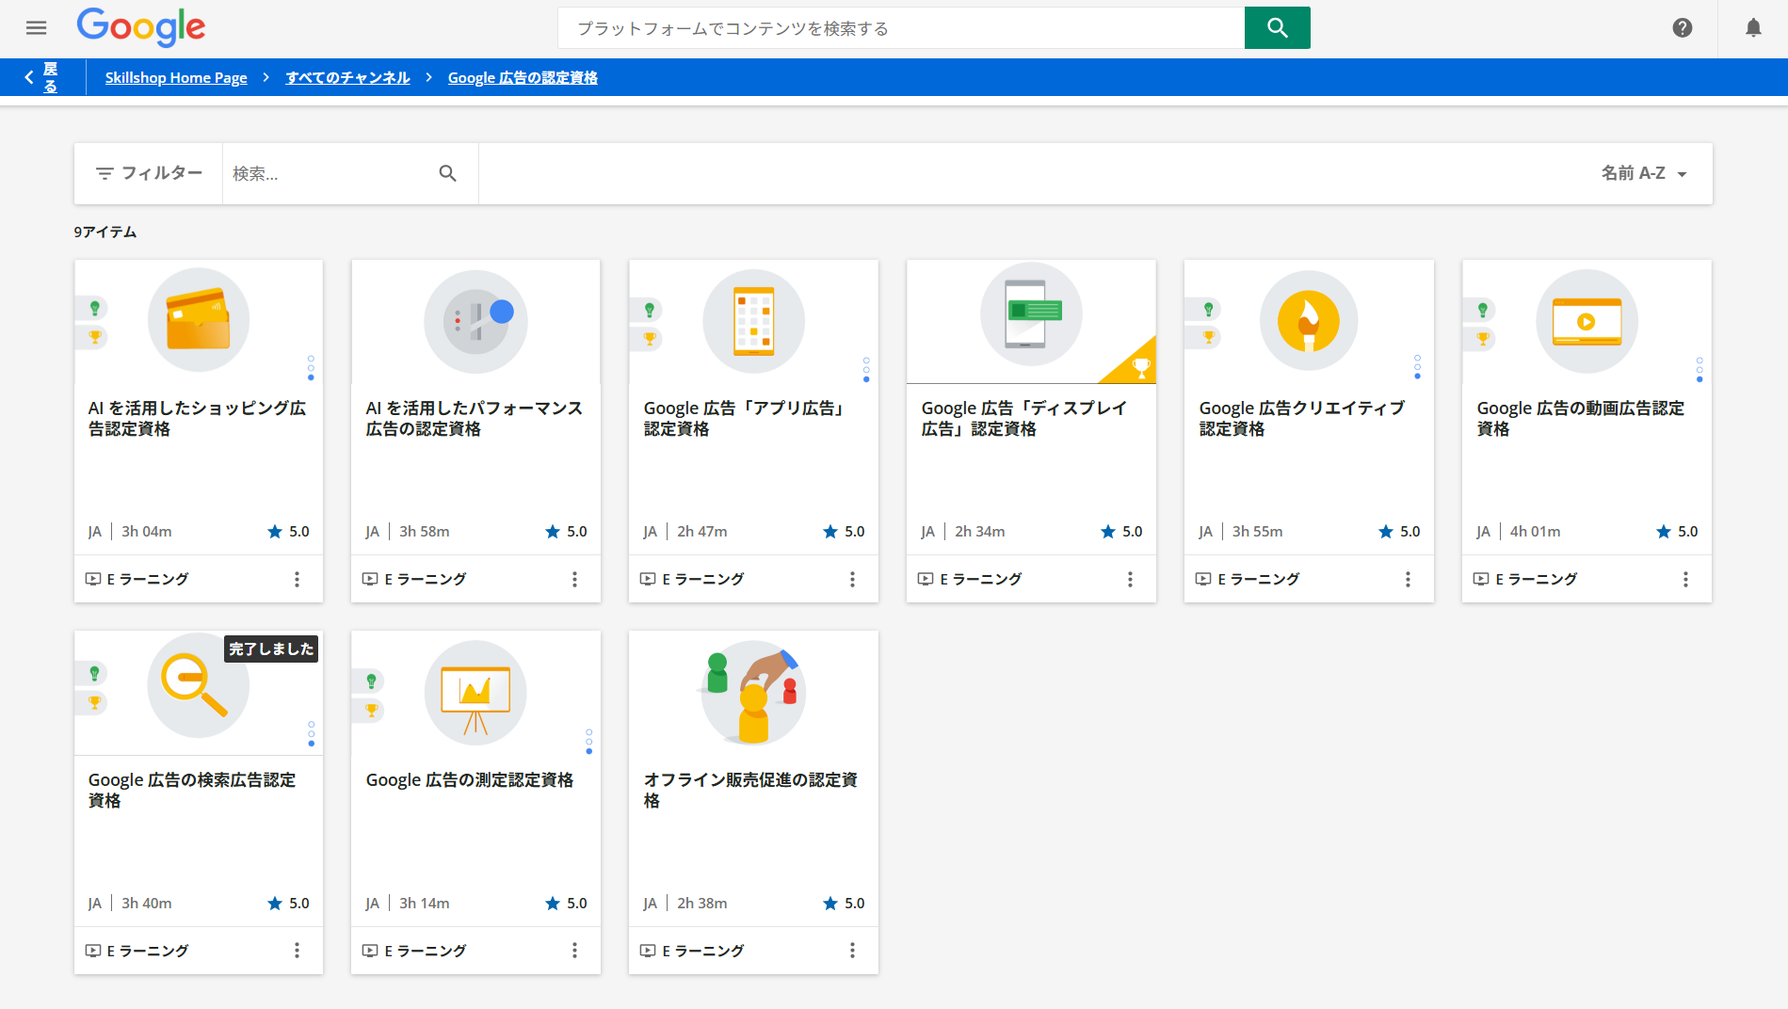Open the help question mark icon
Screen dimensions: 1788x1009
click(1682, 28)
